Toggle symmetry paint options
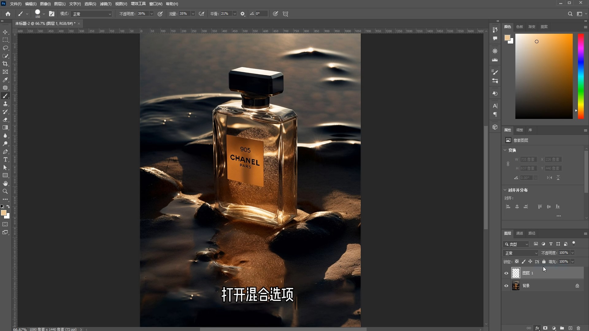Image resolution: width=589 pixels, height=331 pixels. [x=286, y=14]
